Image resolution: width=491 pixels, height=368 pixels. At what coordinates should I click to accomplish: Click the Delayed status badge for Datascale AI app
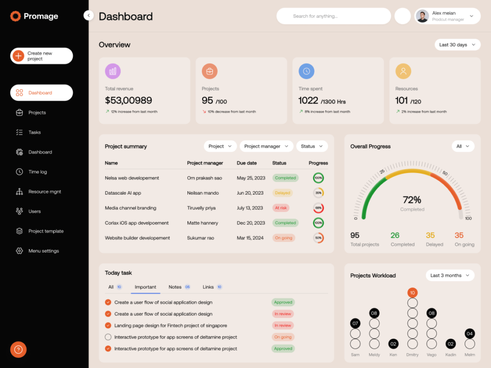(282, 193)
